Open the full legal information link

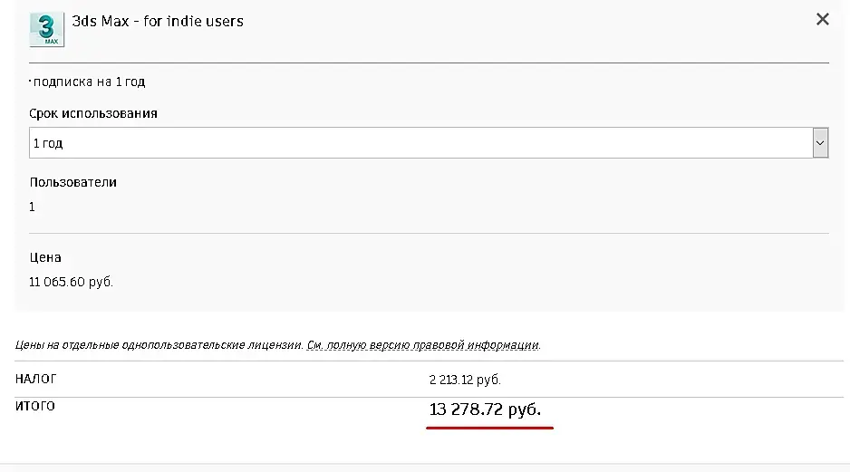click(423, 345)
